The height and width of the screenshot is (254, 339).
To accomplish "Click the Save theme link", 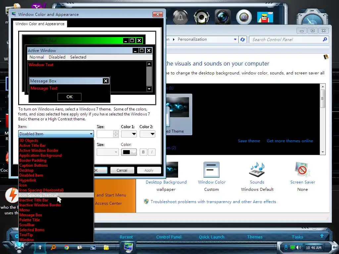I will (249, 141).
